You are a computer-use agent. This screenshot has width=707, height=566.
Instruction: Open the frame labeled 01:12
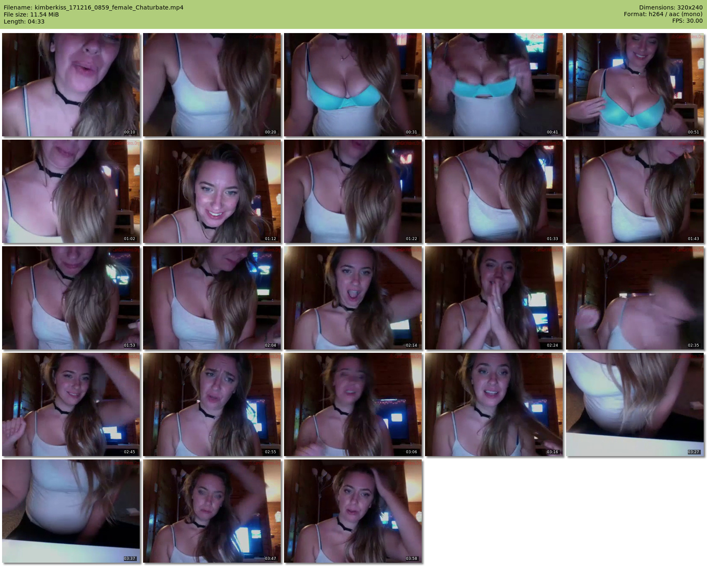212,191
